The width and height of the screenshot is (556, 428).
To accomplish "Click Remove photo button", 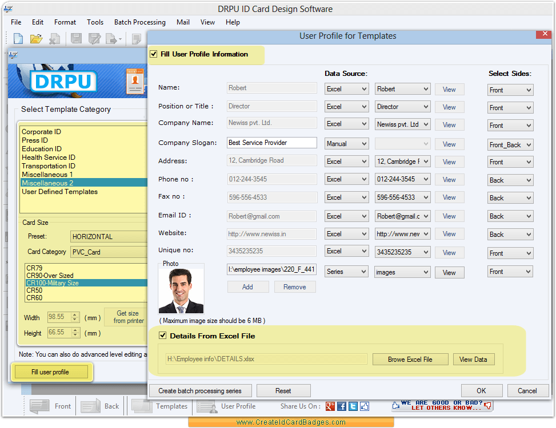I will click(x=295, y=286).
